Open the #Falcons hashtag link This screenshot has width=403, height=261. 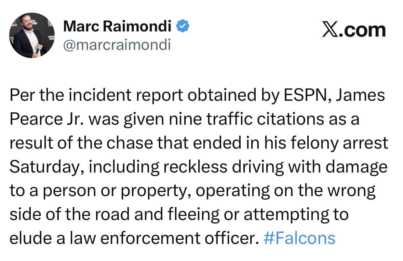tap(300, 238)
